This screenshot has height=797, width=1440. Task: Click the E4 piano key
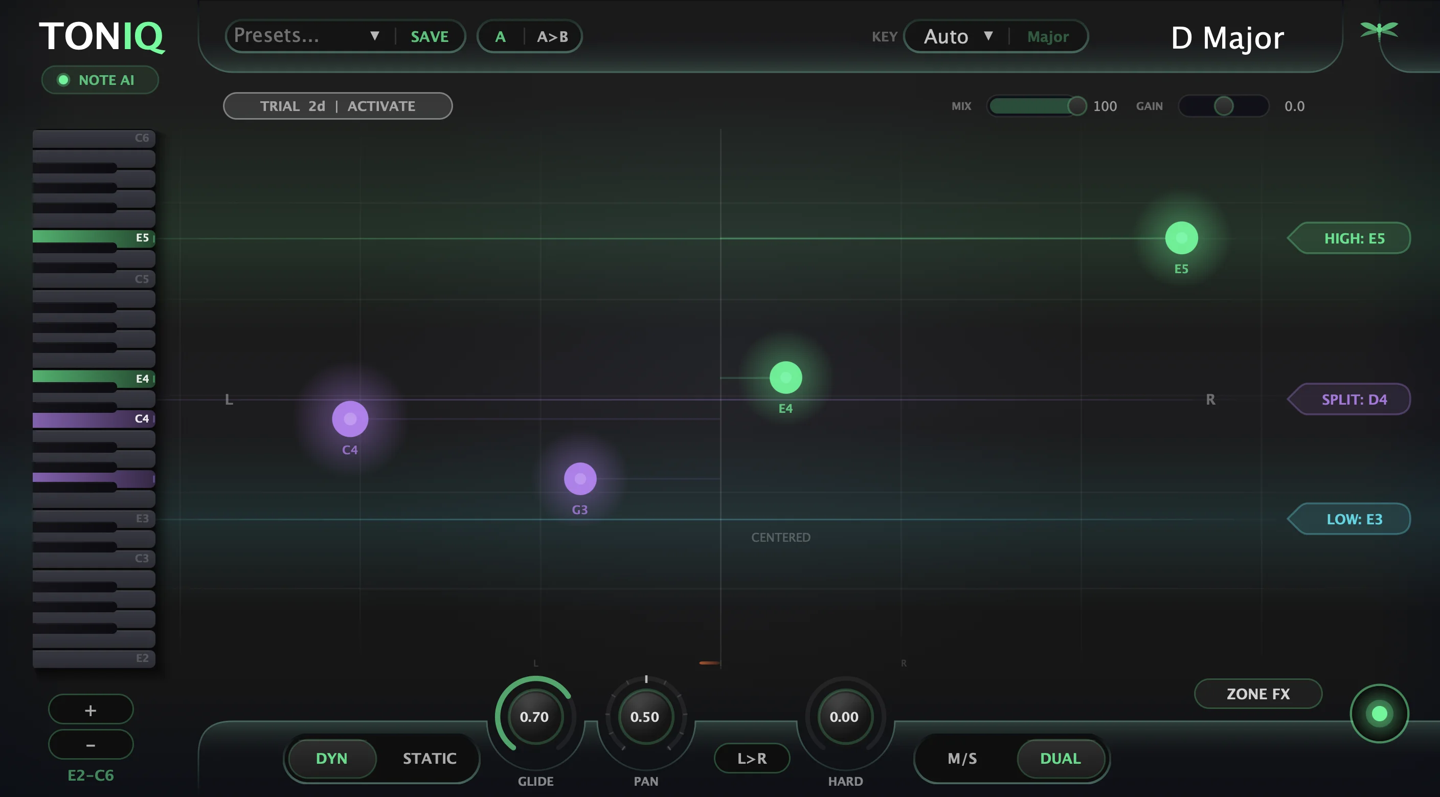[94, 378]
